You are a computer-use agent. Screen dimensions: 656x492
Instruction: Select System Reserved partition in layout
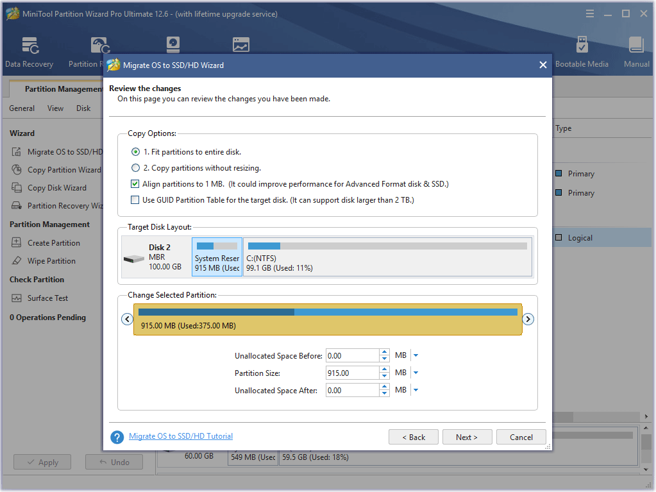(217, 257)
